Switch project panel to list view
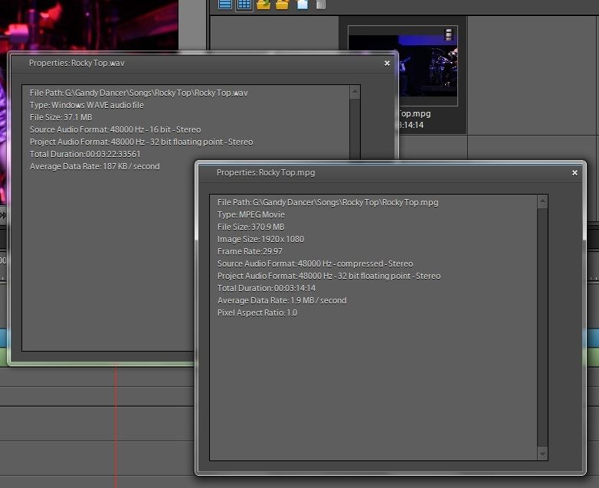599x488 pixels. tap(225, 4)
